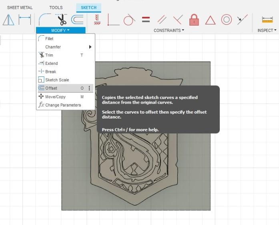
Task: Choose Break from Modify menu
Action: (x=66, y=72)
